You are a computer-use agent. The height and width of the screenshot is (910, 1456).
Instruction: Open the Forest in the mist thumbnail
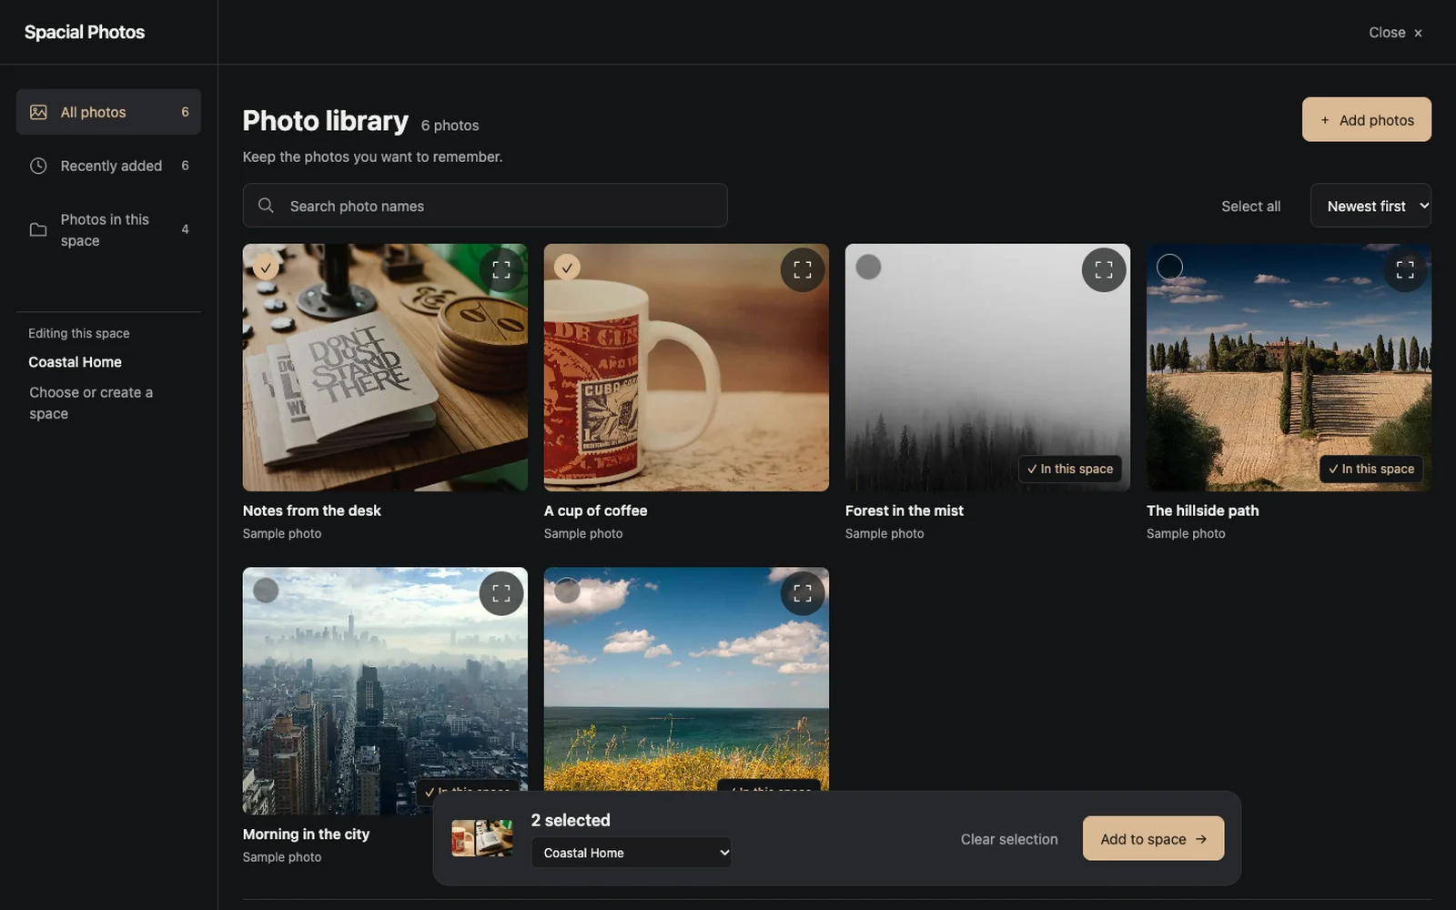coord(987,368)
